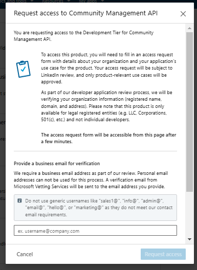Image resolution: width=197 pixels, height=270 pixels.
Task: Click the access request form availability note
Action: click(108, 138)
